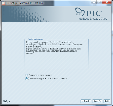This screenshot has height=106, width=113.
Task: Click the PTC logo in the header
Action: click(89, 12)
